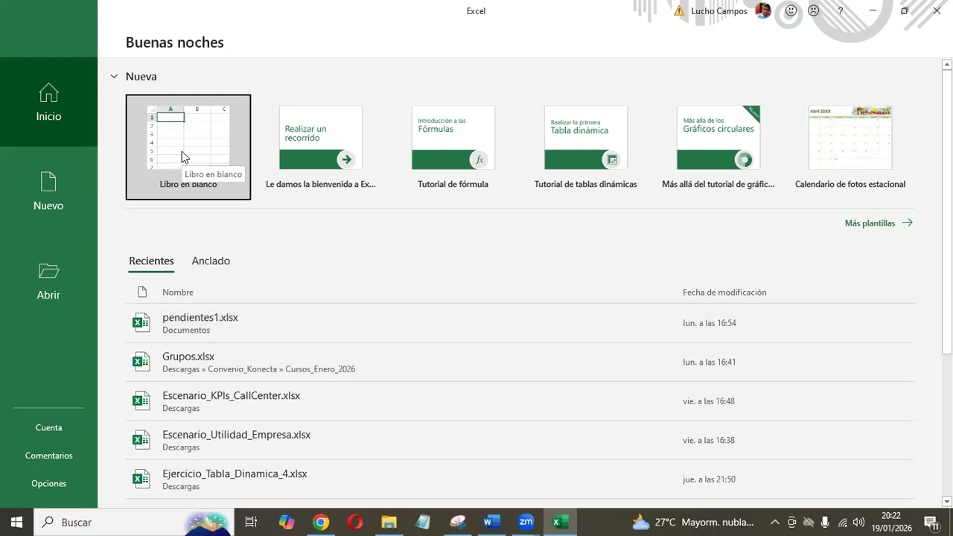Click the account warning triangle icon
This screenshot has width=953, height=536.
(x=679, y=11)
